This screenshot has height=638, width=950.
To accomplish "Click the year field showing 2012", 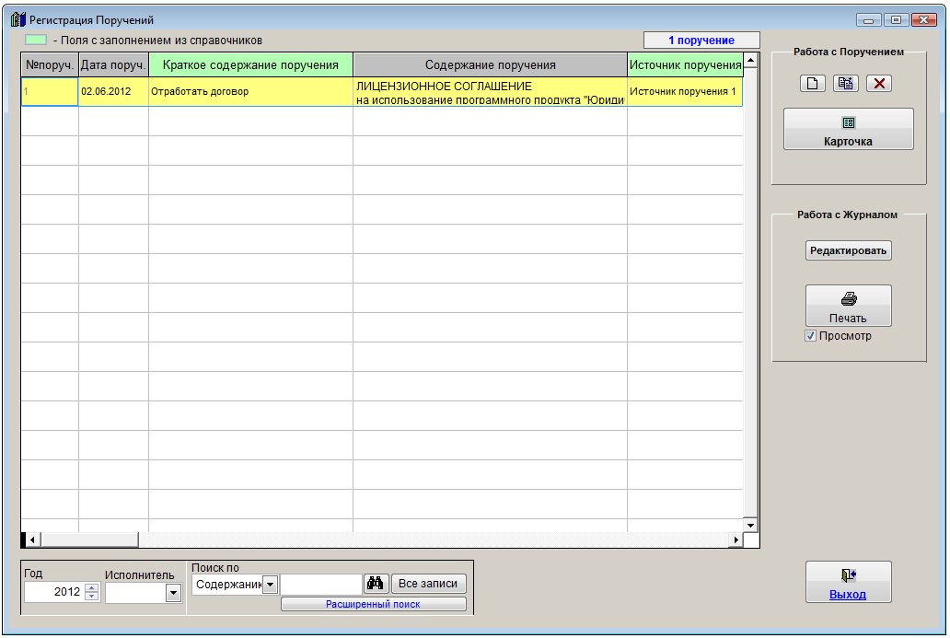I will (54, 592).
